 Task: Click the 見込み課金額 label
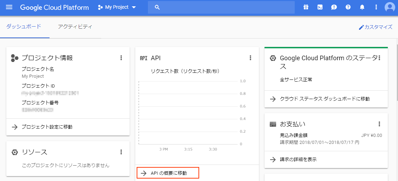coord(293,135)
